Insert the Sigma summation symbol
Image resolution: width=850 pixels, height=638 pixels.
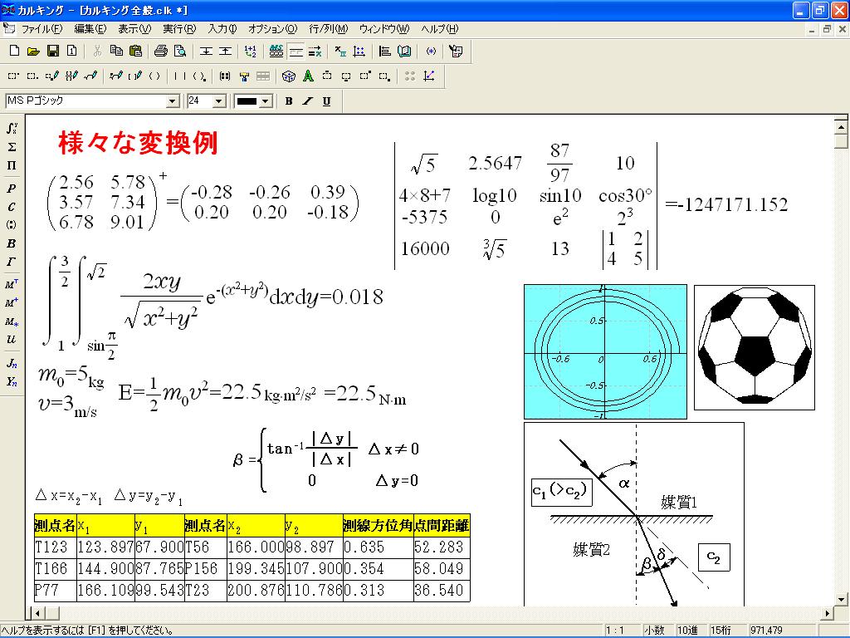coord(12,147)
